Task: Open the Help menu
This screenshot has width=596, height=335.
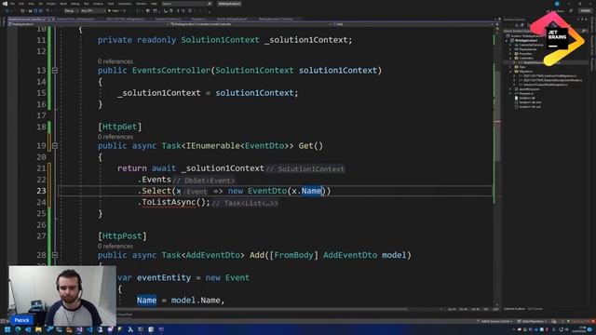Action: [154, 4]
